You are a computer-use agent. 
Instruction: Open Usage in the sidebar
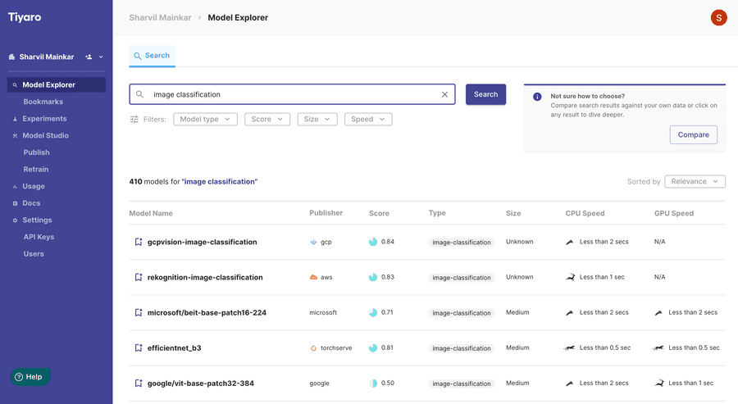pos(34,186)
